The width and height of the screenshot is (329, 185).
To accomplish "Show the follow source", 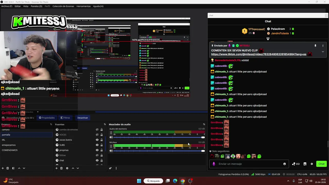I will [97, 155].
